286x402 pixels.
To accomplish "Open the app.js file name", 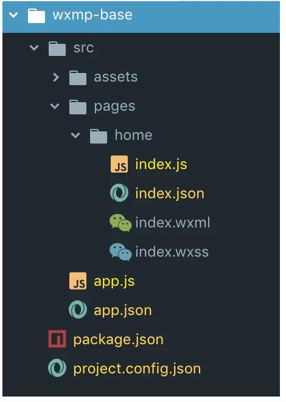I will click(114, 282).
